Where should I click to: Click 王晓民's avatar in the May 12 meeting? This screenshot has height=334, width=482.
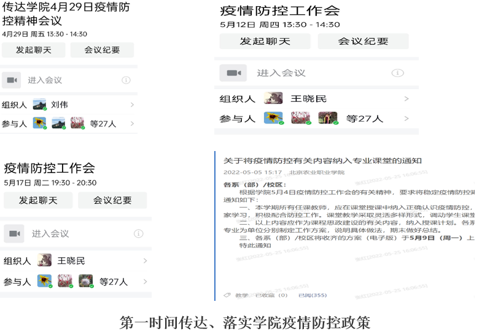tap(273, 99)
